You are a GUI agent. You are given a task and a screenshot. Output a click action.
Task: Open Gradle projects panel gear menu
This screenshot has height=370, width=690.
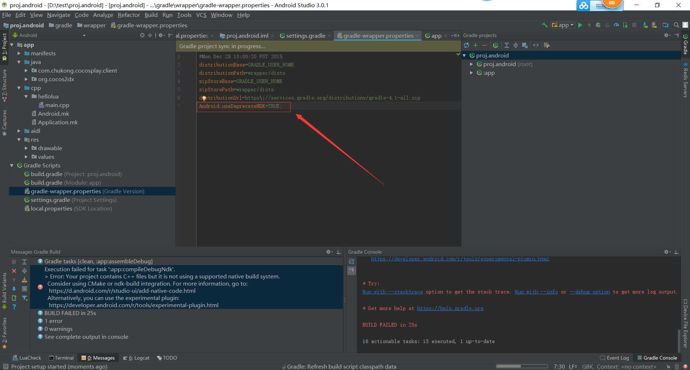(x=667, y=35)
